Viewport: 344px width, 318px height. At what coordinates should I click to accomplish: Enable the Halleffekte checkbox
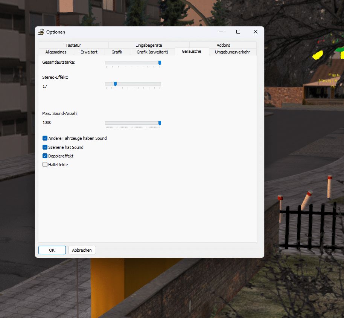coord(45,165)
